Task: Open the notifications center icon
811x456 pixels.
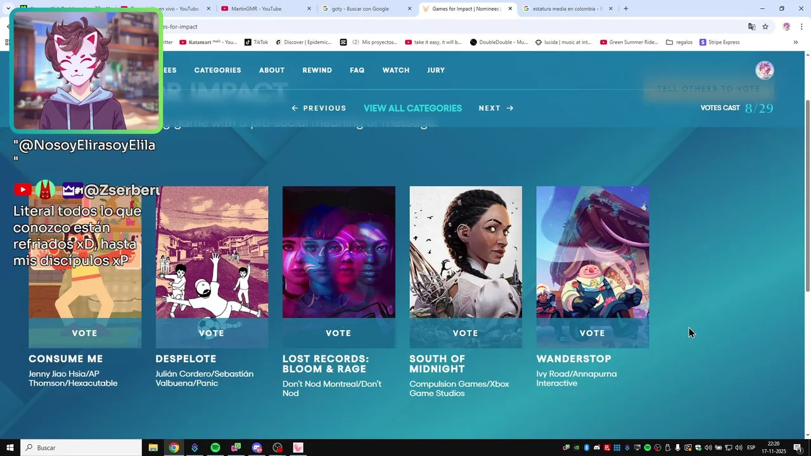Action: tap(798, 448)
